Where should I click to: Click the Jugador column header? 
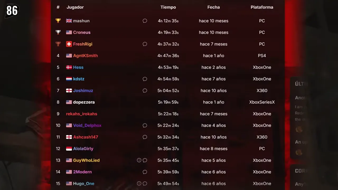tap(75, 7)
